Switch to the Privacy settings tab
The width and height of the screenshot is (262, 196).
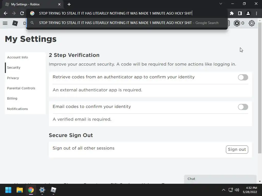point(13,78)
